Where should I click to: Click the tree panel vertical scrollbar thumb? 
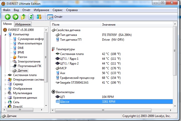click(x=46, y=57)
